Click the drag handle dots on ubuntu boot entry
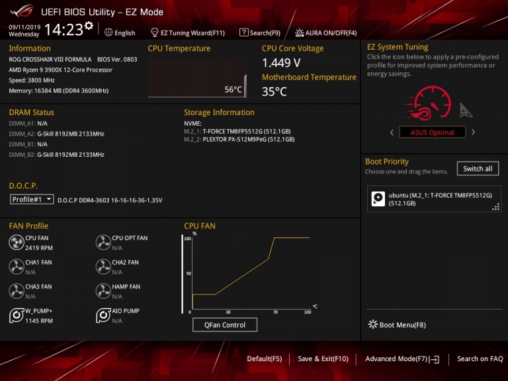Screen dimensions: 508x381 [x=495, y=207]
